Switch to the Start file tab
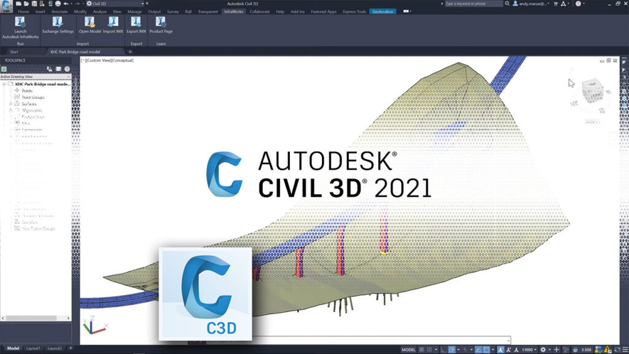The height and width of the screenshot is (354, 629). coord(14,52)
